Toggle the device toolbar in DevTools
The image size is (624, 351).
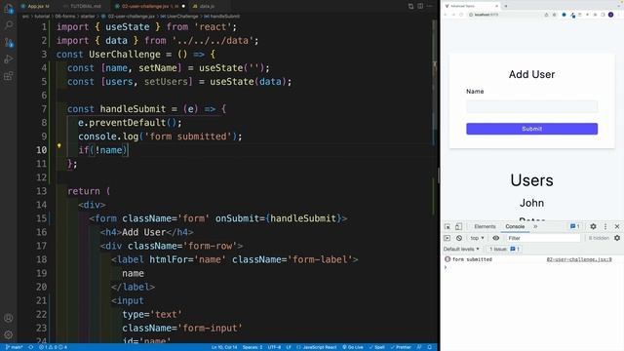pyautogui.click(x=458, y=226)
